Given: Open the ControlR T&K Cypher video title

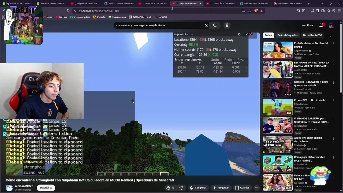Looking at the screenshot, I should (311, 84).
